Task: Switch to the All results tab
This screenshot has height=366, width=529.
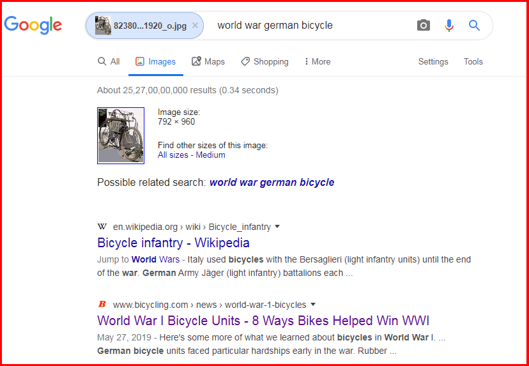Action: click(x=109, y=61)
